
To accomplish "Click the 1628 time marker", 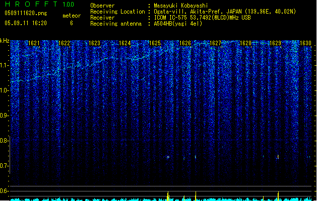I will [x=245, y=43].
